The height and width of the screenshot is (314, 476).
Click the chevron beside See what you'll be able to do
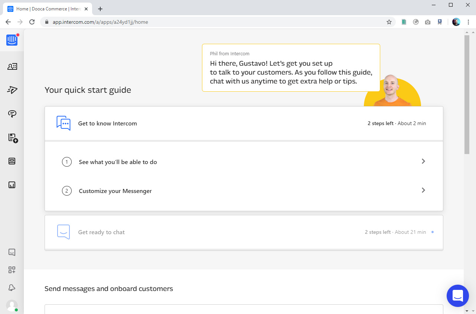pos(423,161)
